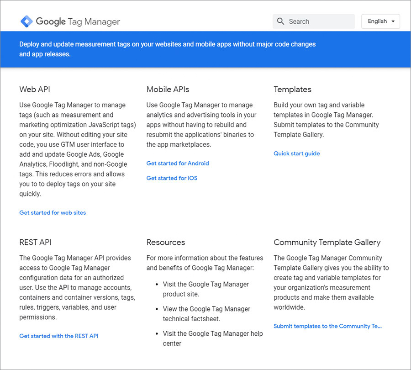Open the Templates Quick start guide link

297,153
